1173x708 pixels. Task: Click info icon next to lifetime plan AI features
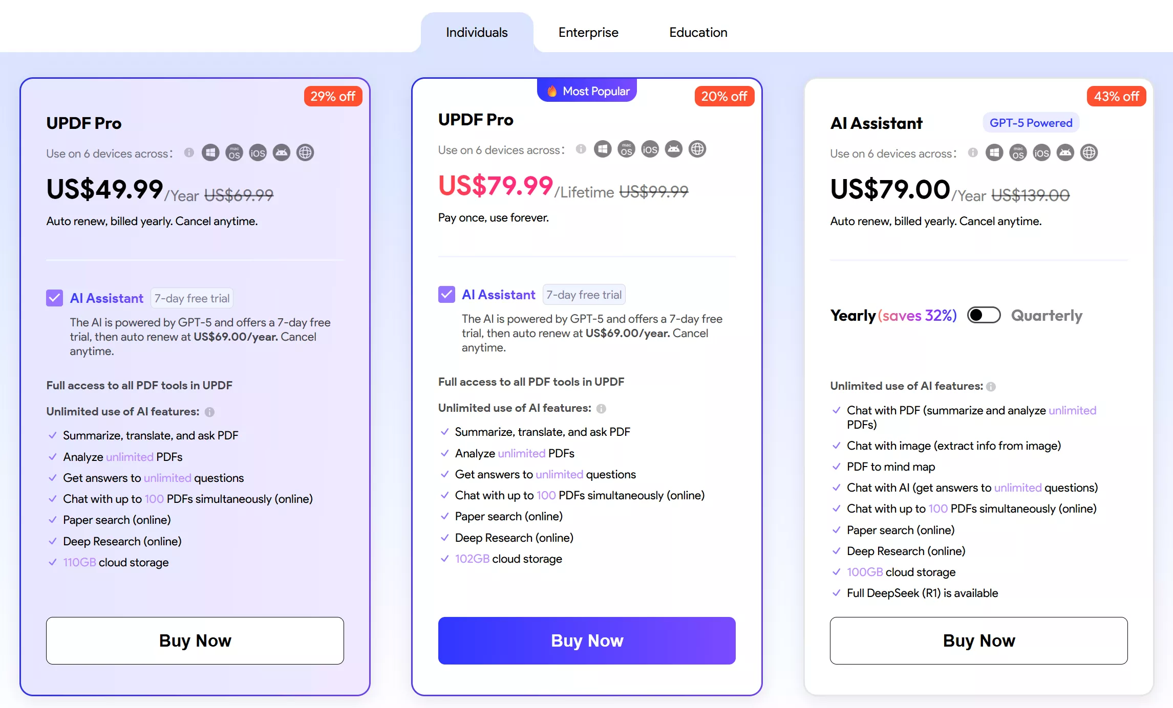(x=602, y=409)
